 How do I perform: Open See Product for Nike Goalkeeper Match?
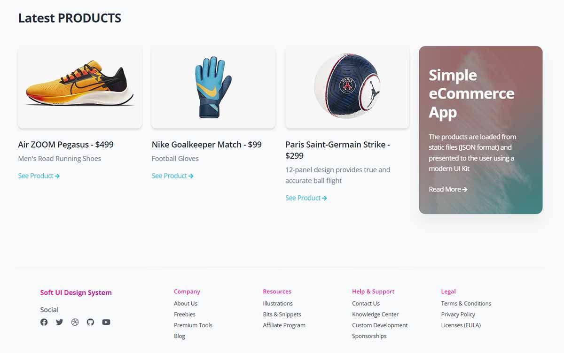point(173,176)
